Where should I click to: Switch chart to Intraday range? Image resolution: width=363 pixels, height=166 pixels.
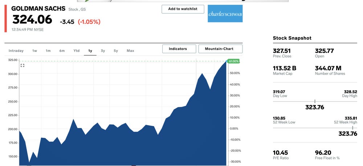coord(16,51)
